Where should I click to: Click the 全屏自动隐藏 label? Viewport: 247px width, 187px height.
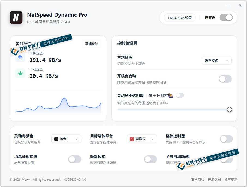[x=177, y=157]
